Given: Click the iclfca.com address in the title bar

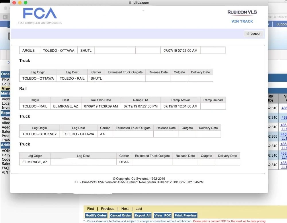Looking at the screenshot, I should point(141,3).
